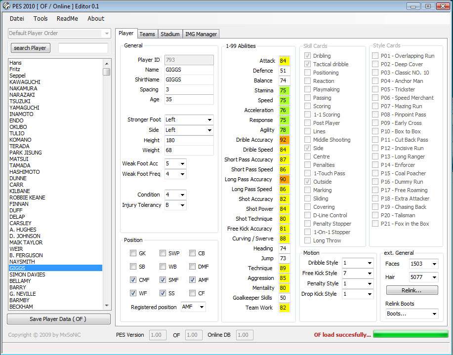453x355 pixels.
Task: Enable the CF position checkbox
Action: coord(192,293)
